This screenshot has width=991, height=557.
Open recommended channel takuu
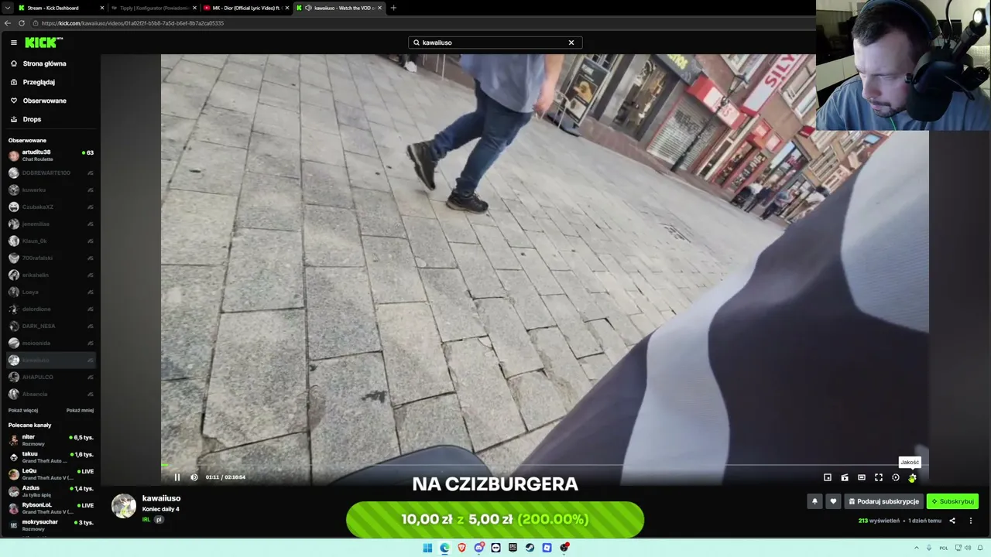coord(50,457)
